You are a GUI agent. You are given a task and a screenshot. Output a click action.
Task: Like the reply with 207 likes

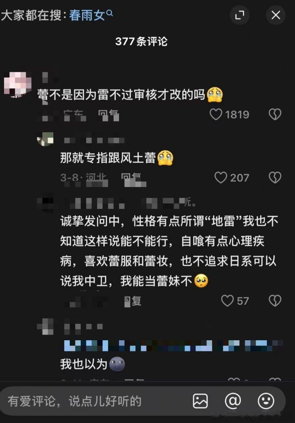click(221, 178)
